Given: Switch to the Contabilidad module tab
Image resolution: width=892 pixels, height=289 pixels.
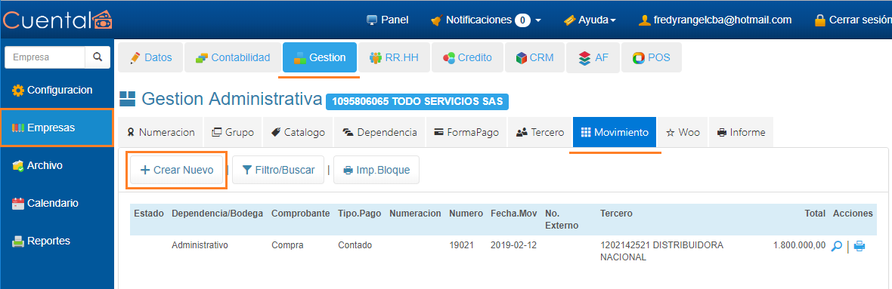Looking at the screenshot, I should [x=232, y=57].
